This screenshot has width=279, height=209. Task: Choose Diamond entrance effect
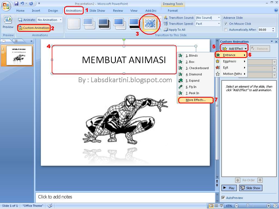point(195,74)
